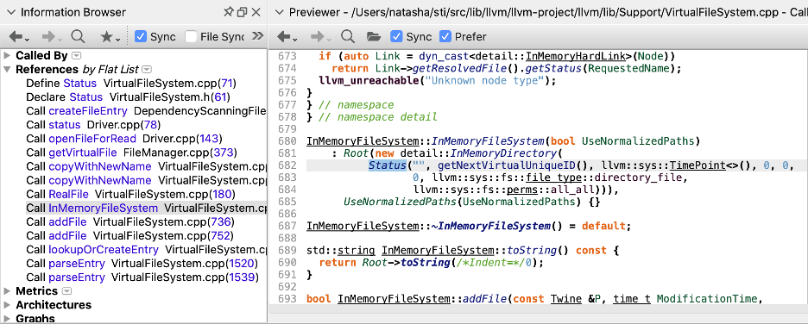Expand the Graphs section
Screen dimensions: 808x324
(x=7, y=318)
